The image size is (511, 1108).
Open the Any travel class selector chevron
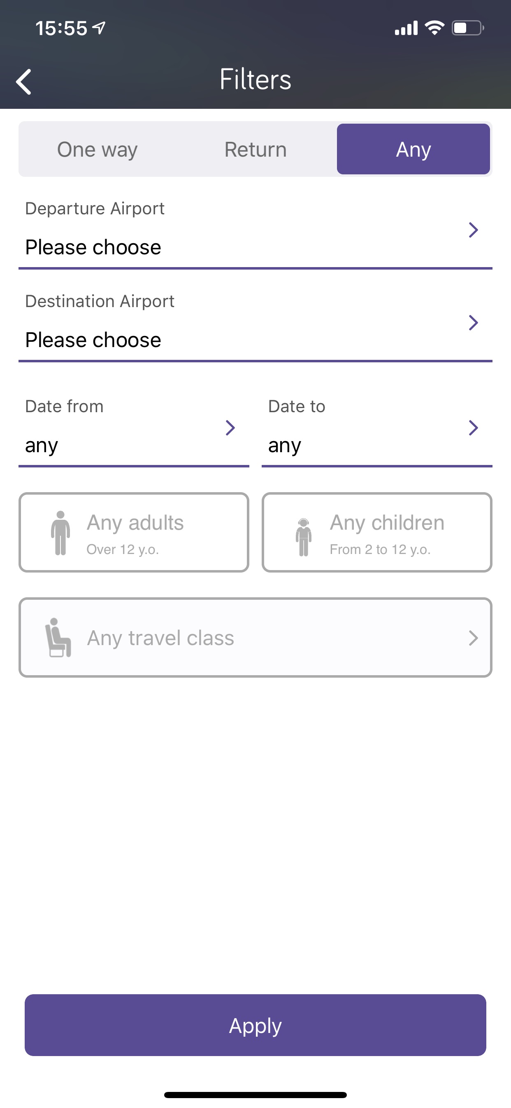click(x=473, y=638)
